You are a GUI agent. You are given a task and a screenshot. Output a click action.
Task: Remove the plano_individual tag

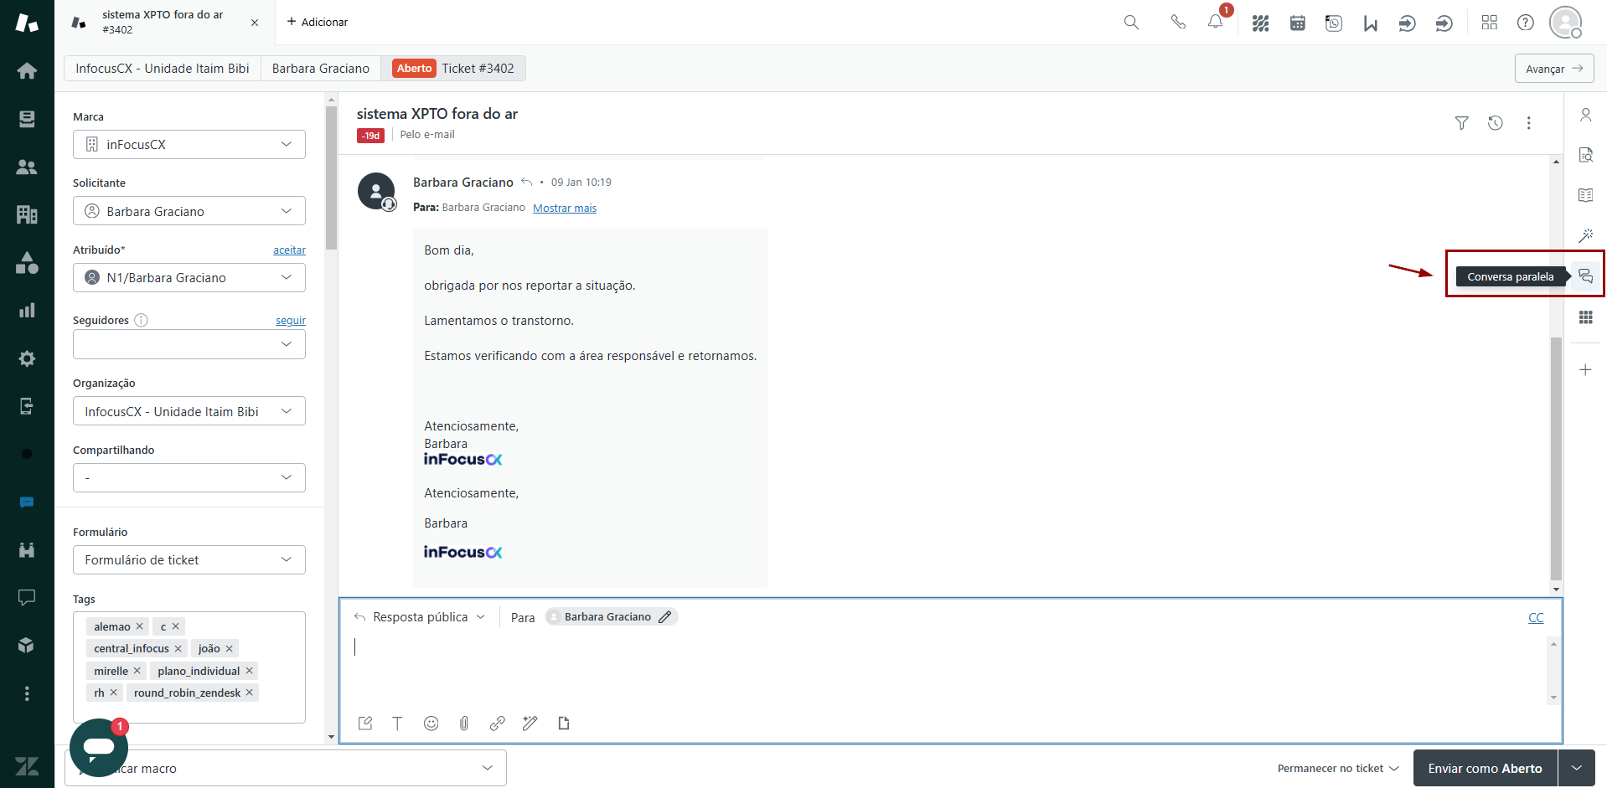pos(250,671)
